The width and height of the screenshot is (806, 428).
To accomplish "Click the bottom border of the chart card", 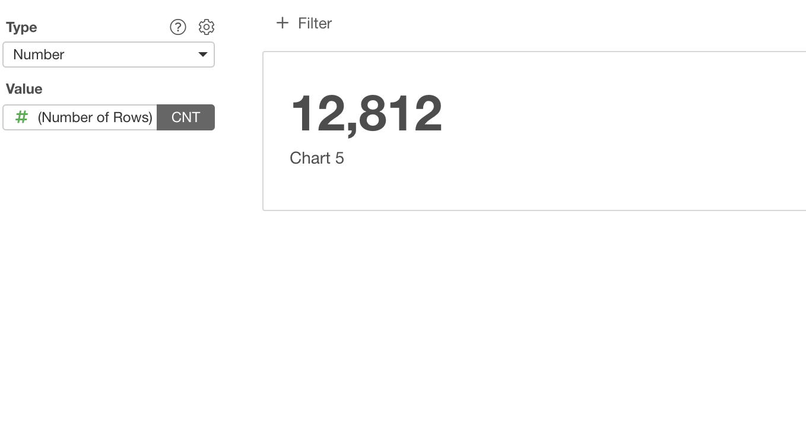I will pos(534,210).
